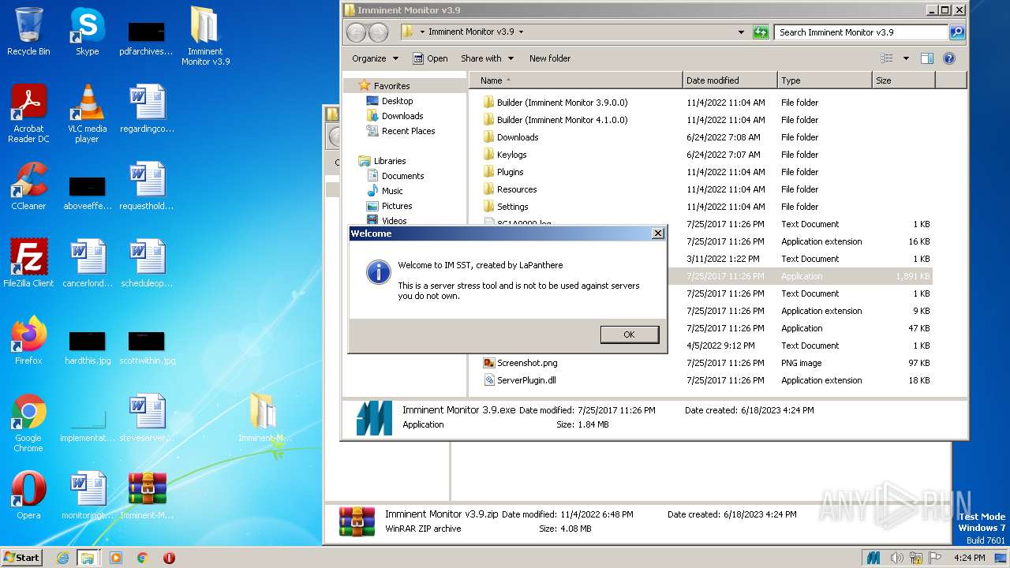Click the Imminent Monitor tray icon in taskbar
The height and width of the screenshot is (568, 1010).
click(873, 558)
